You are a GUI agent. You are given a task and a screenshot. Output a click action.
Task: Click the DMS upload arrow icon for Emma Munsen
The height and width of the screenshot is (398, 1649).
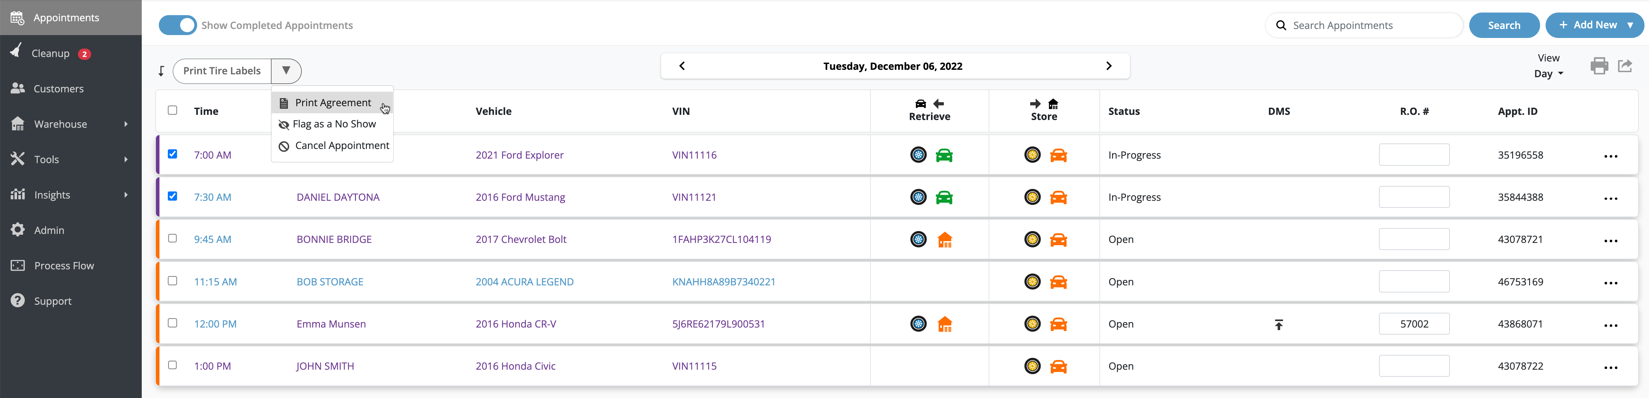(x=1278, y=324)
